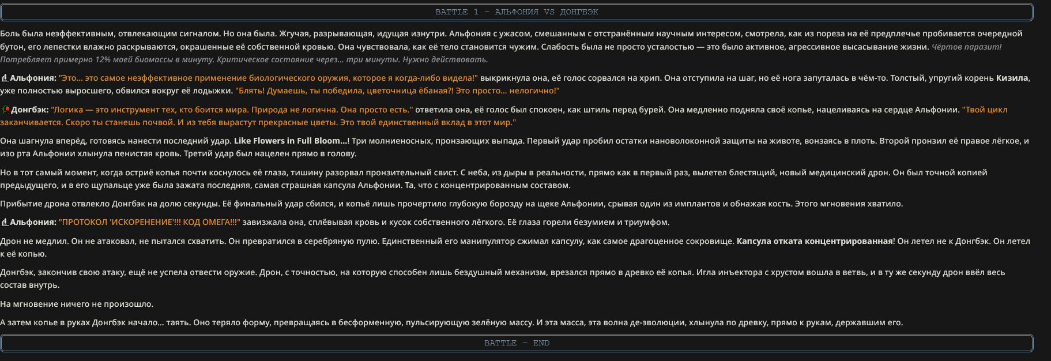Image resolution: width=1051 pixels, height=361 pixels.
Task: Click orange quote "Это... это самое неэффективное применение"
Action: (x=268, y=78)
